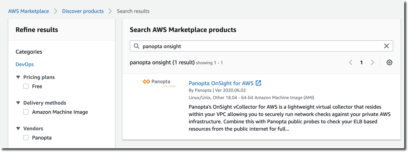The height and width of the screenshot is (152, 408).
Task: Click the Panopta logo thumbnail
Action: 159,83
